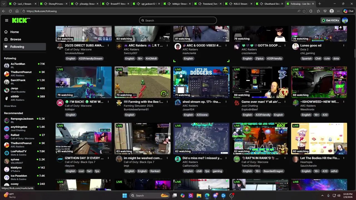Open Heartopia stream thumbnail by SaucinAwstin
The height and width of the screenshot is (200, 356).
point(319,138)
